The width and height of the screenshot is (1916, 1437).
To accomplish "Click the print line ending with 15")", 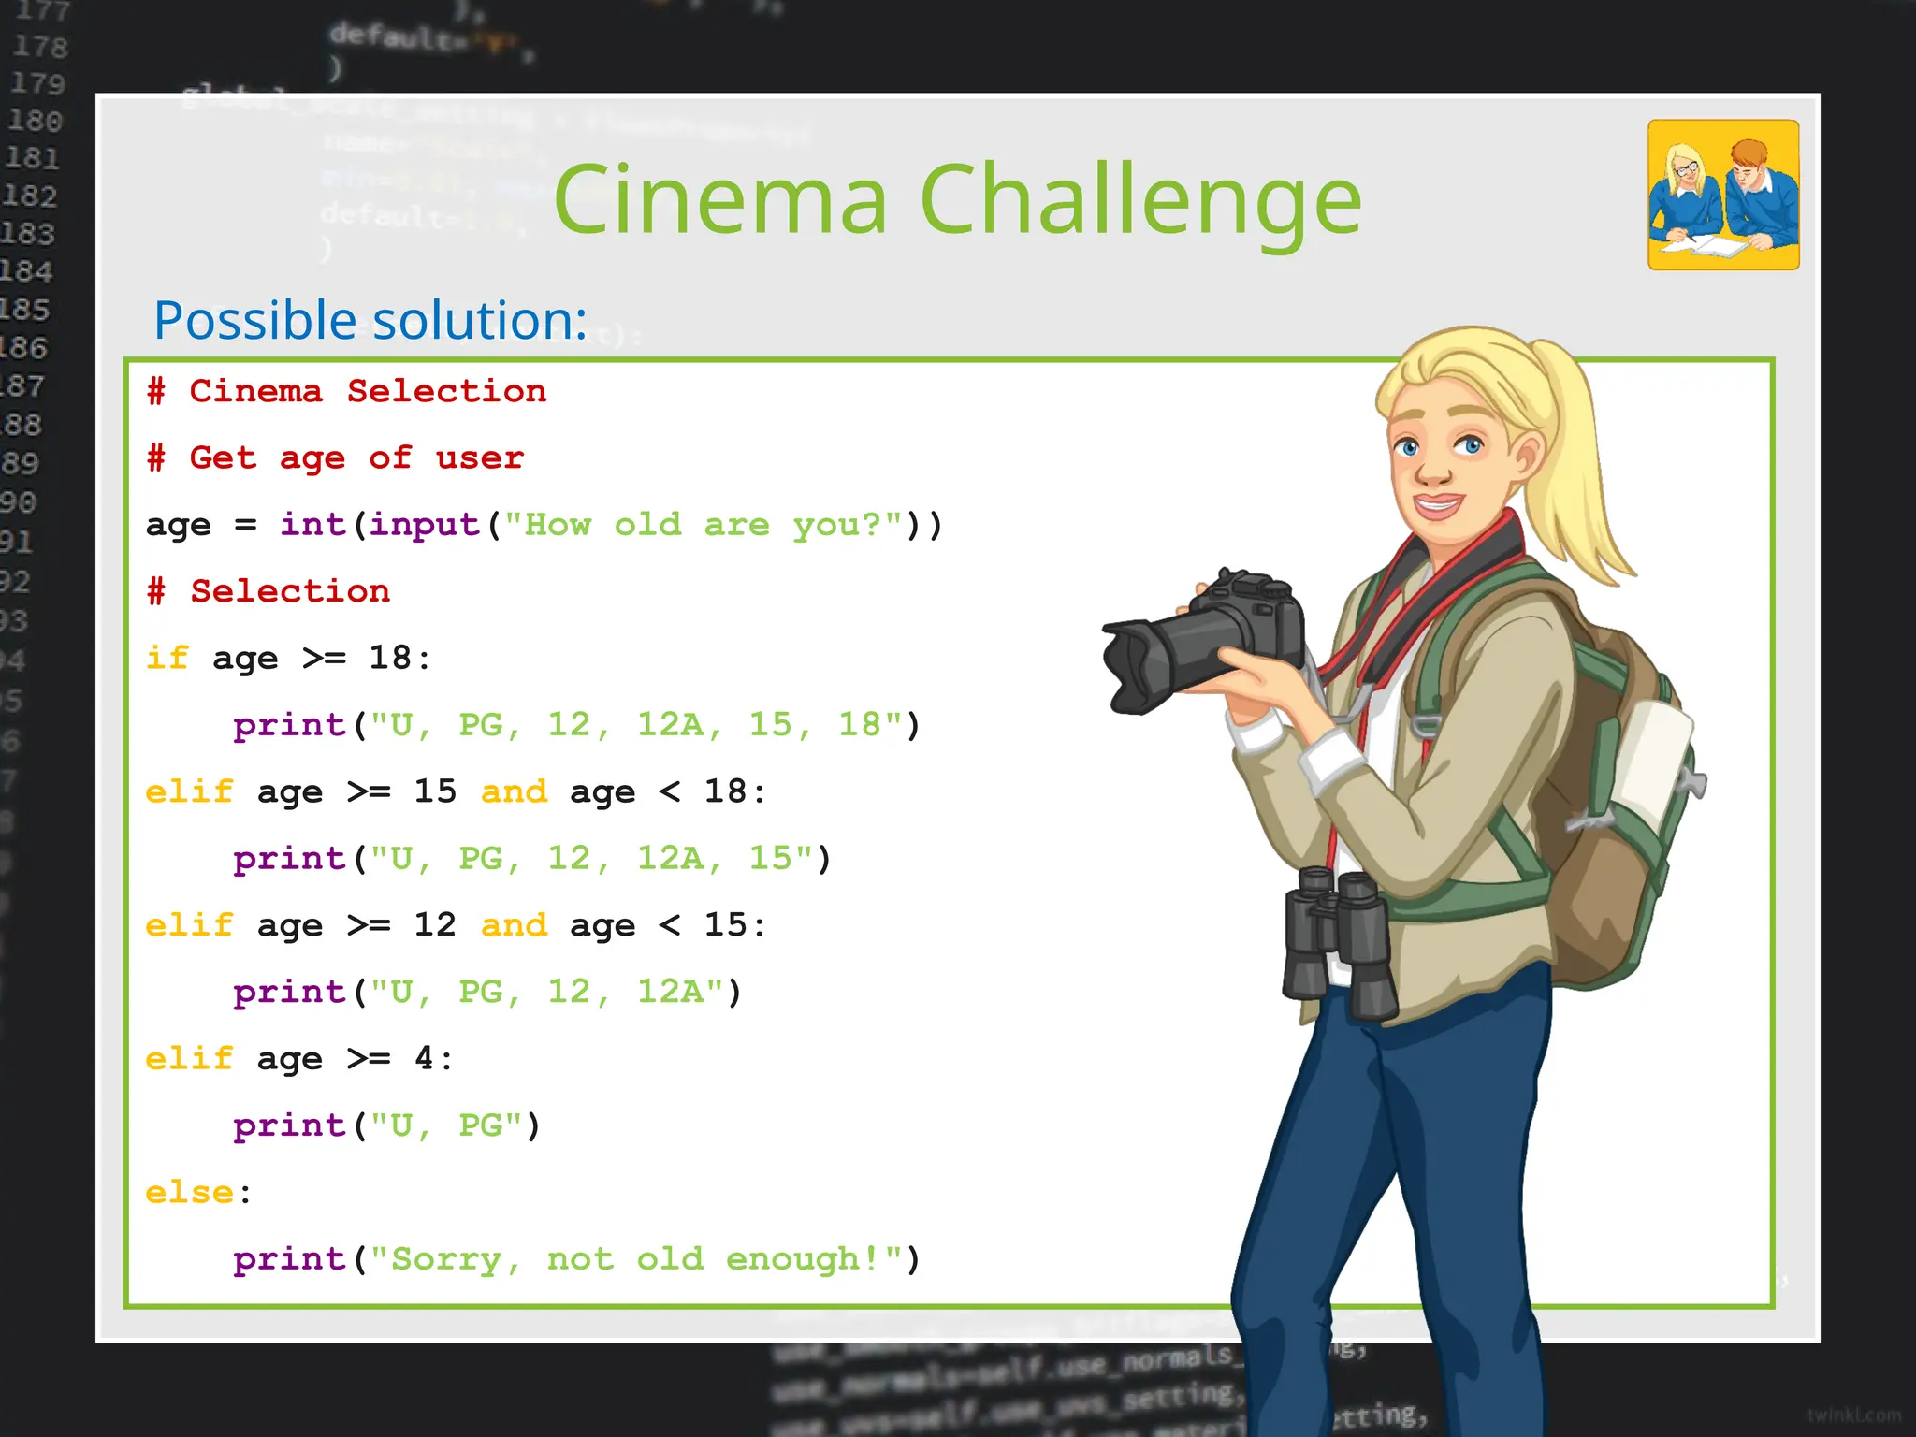I will pyautogui.click(x=532, y=859).
